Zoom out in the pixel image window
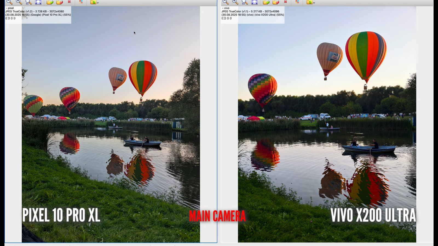This screenshot has width=438, height=246. (x=9, y=2)
